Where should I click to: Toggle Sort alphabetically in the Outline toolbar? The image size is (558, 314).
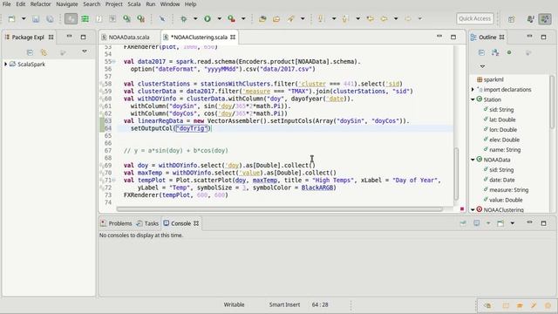coord(495,52)
